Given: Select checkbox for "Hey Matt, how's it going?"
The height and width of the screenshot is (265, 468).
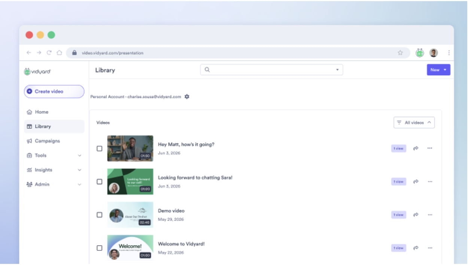Looking at the screenshot, I should (x=100, y=148).
